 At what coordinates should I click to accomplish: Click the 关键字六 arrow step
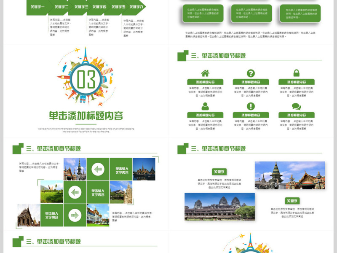click(136, 7)
